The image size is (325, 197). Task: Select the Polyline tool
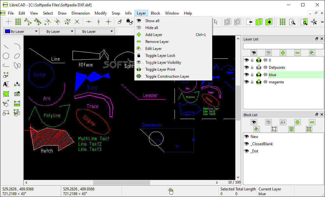tap(6, 65)
